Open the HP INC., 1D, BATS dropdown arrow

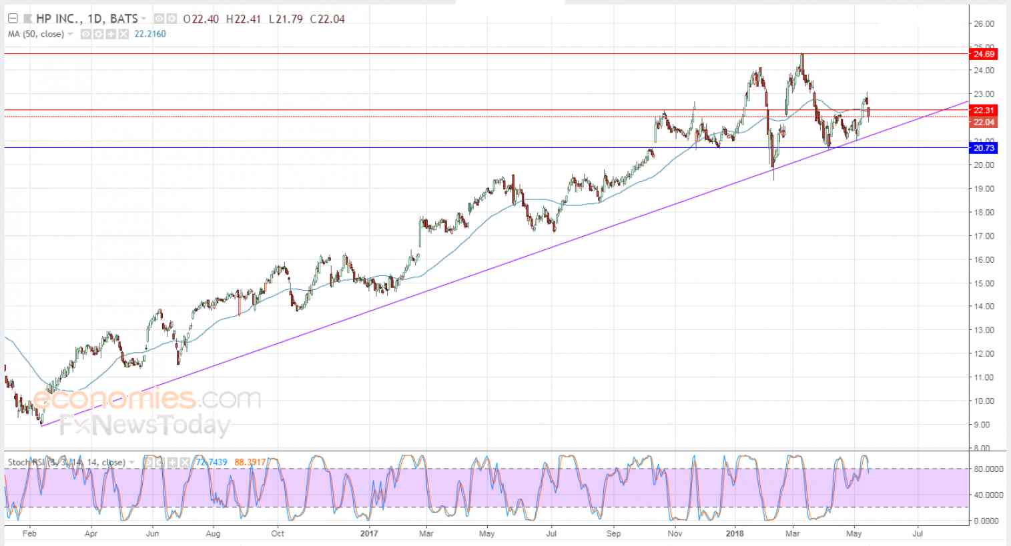[143, 19]
